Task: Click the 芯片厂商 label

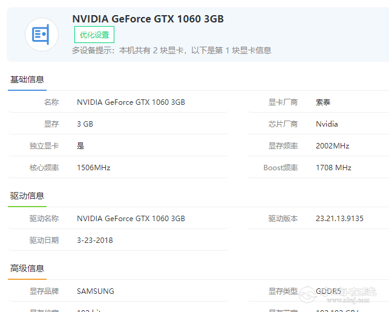Action: (x=283, y=124)
